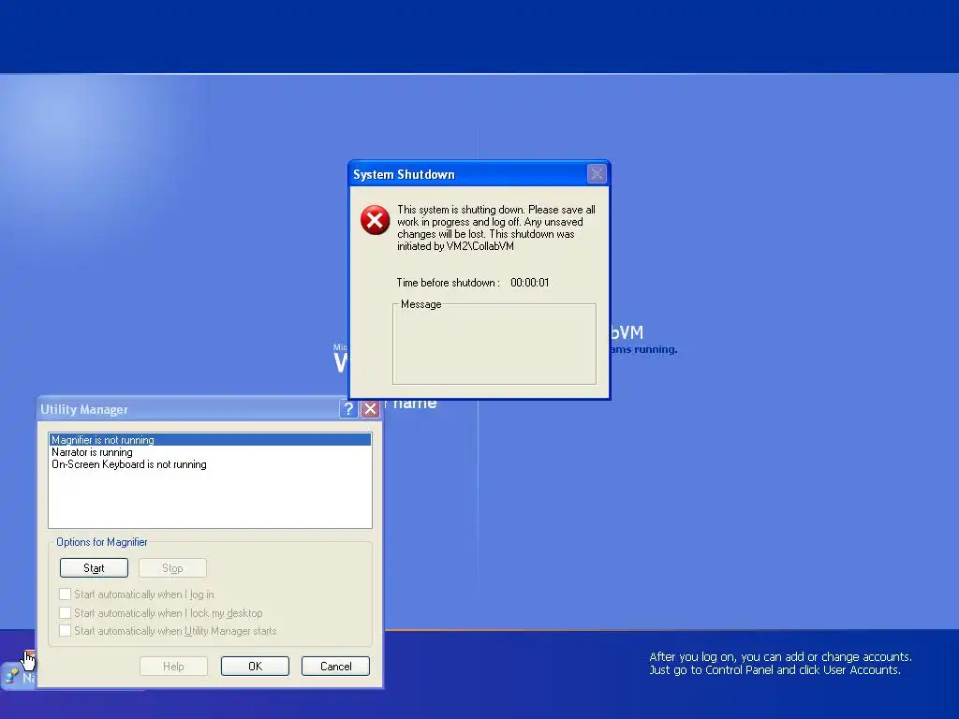This screenshot has width=959, height=719.
Task: Click the shutdown countdown time 00:00:01
Action: click(x=530, y=283)
